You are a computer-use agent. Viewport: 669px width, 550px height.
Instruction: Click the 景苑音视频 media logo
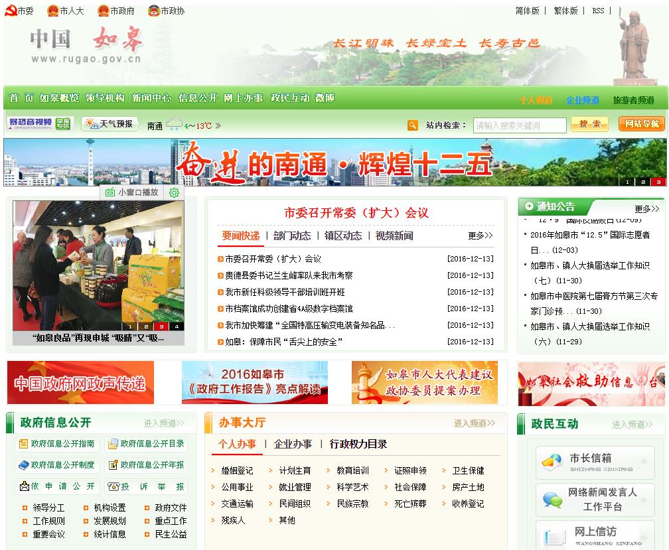point(40,123)
